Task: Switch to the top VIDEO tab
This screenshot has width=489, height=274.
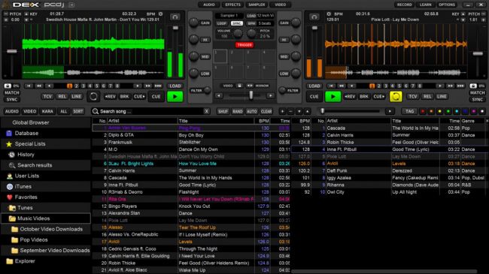Action: coord(280,5)
